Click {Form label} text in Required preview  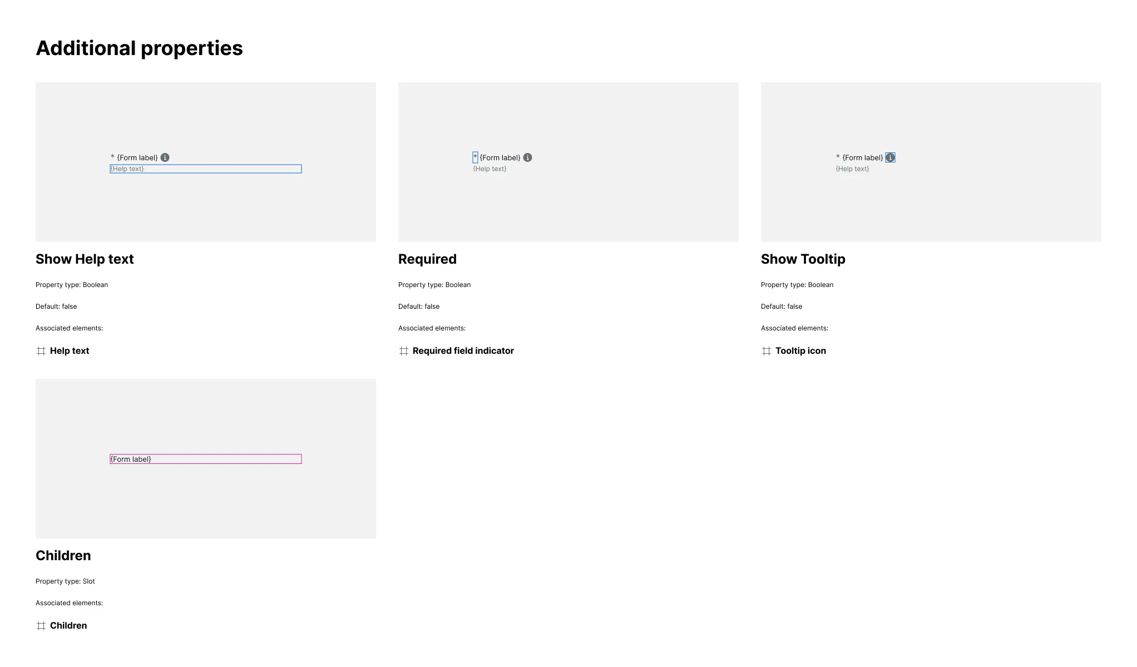pos(500,157)
